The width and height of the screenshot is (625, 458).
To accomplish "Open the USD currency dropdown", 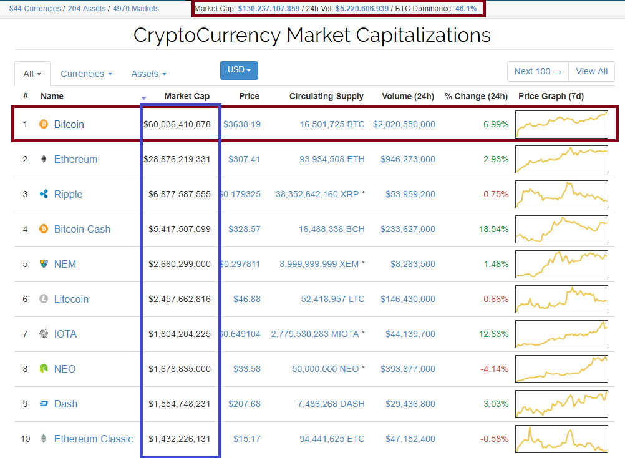I will pos(239,70).
